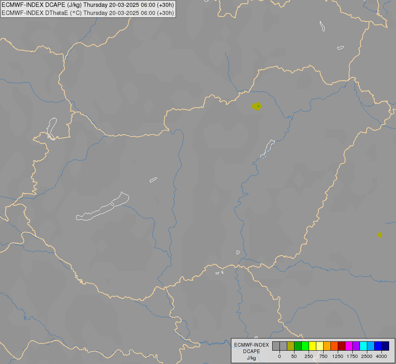Viewport: 396px width, 364px height.
Task: Click the legend unit 'J/kg'
Action: click(x=252, y=358)
